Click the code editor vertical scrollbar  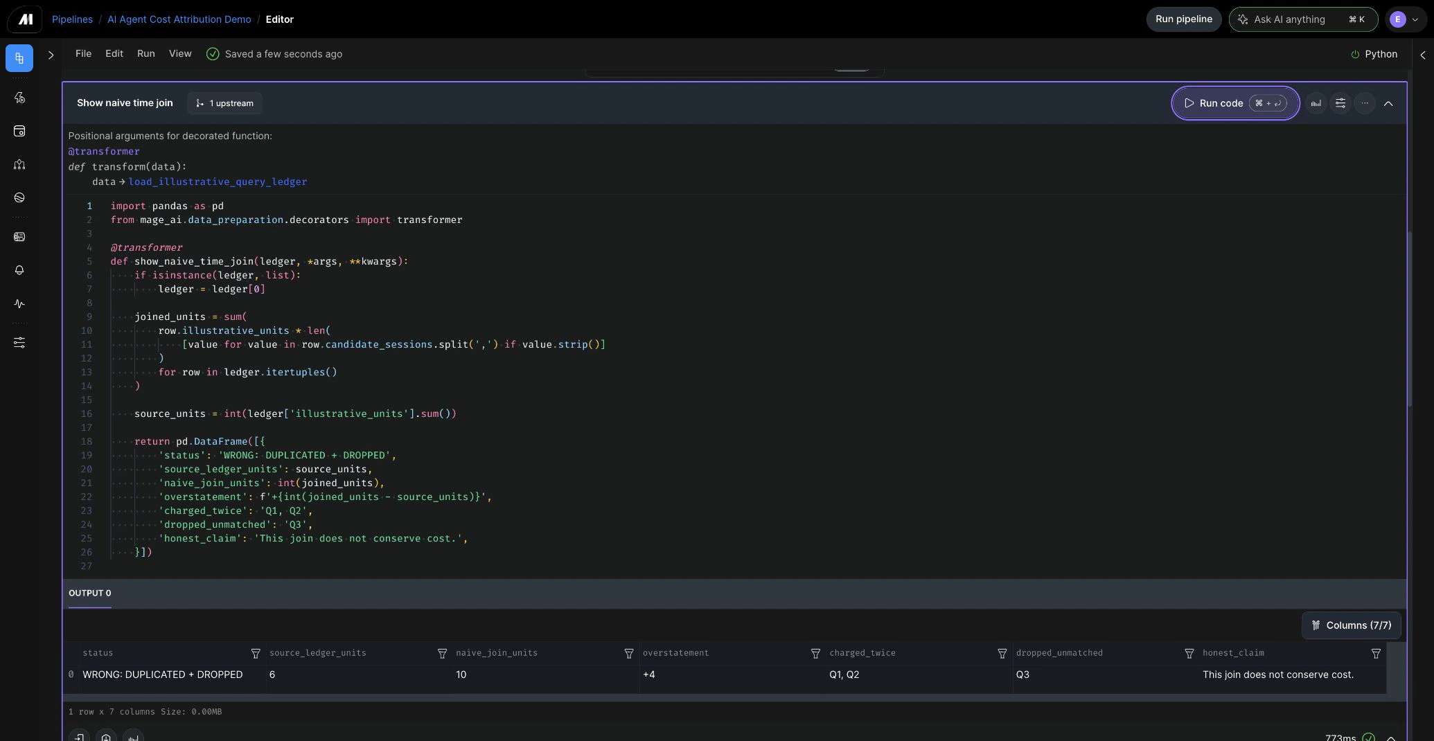[1409, 319]
